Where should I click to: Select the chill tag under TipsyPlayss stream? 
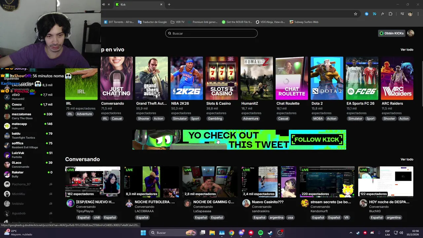97,218
